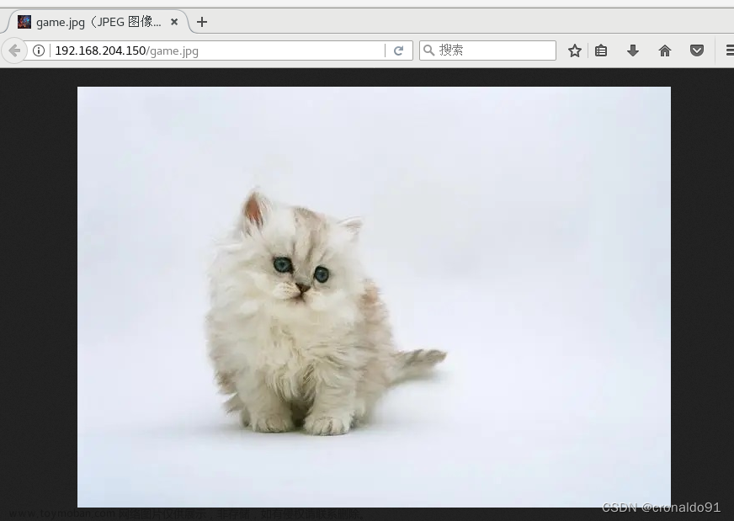Open the site information icon

39,51
